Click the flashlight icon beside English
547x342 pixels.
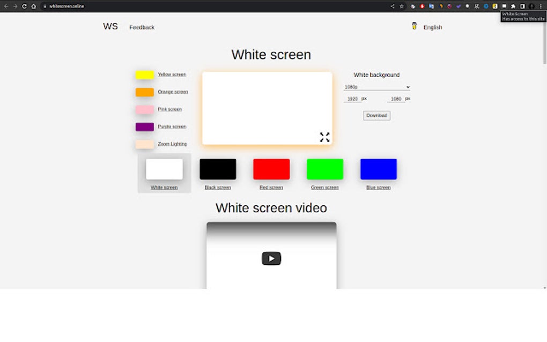point(414,26)
